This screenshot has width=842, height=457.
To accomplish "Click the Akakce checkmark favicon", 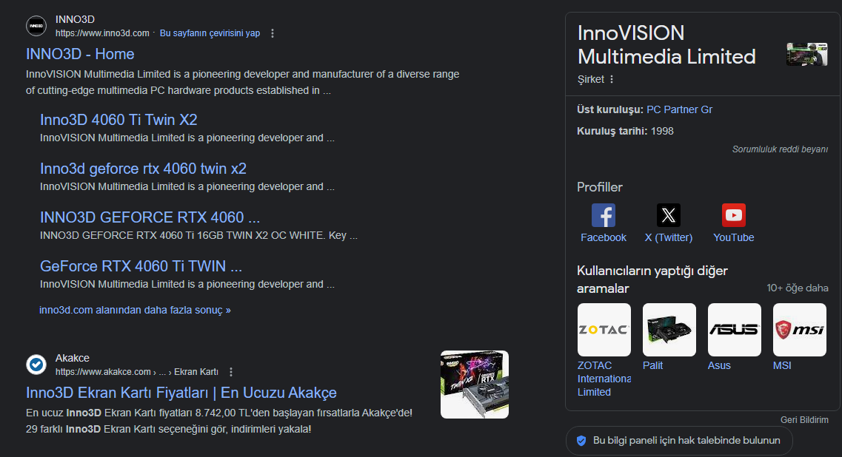I will click(36, 365).
